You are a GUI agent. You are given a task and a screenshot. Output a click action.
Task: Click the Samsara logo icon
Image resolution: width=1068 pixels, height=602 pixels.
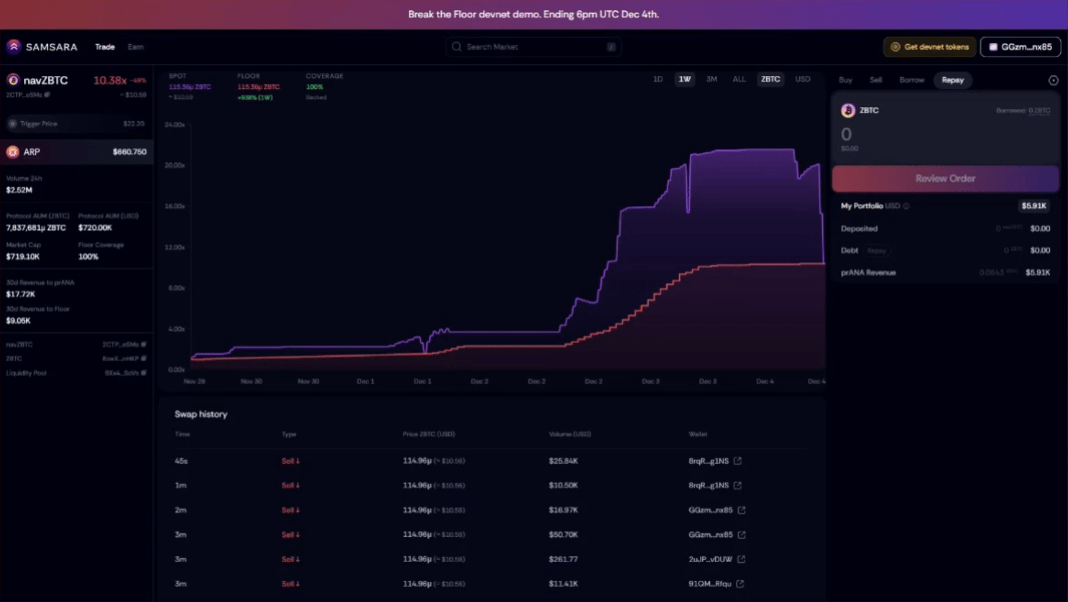[x=14, y=46]
